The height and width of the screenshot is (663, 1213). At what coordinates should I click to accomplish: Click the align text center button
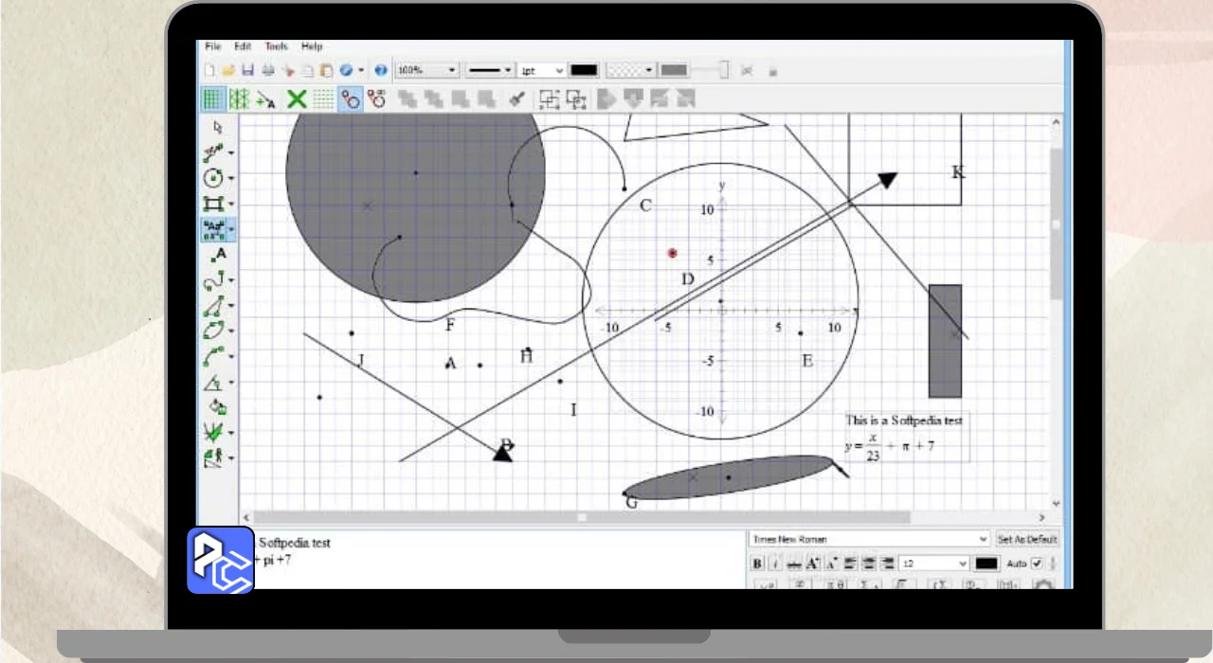(869, 564)
